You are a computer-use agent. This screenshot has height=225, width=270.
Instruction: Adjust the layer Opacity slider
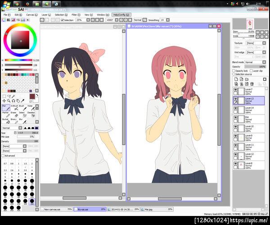point(255,67)
